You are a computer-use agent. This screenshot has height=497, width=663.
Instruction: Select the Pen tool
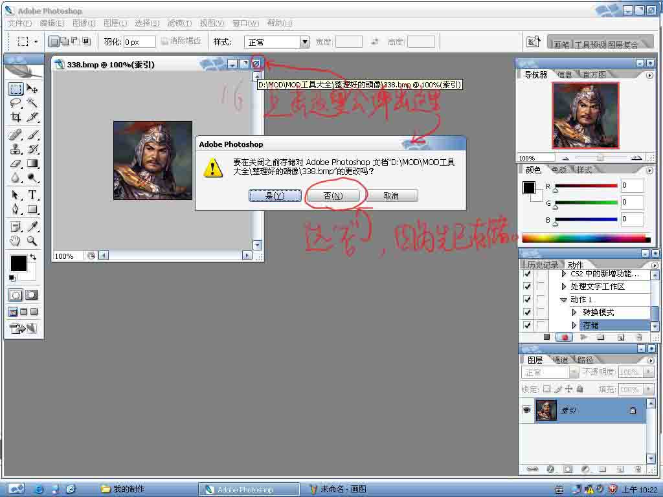(x=16, y=209)
